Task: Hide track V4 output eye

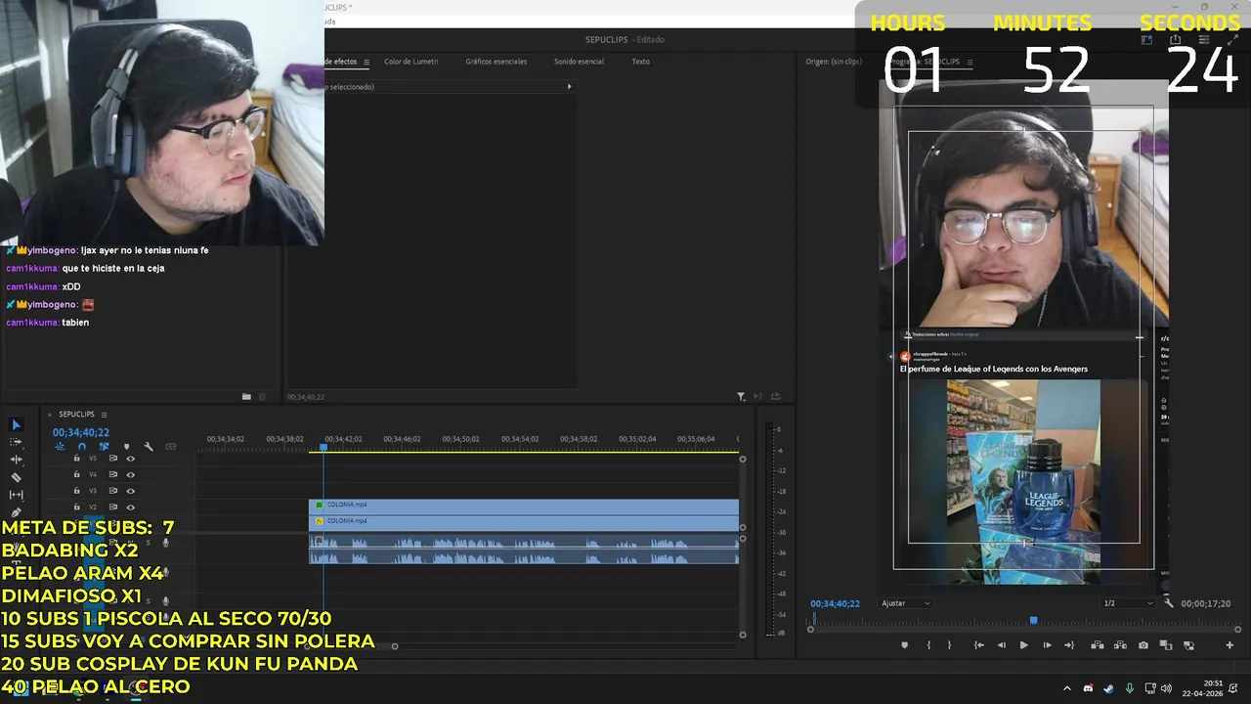Action: pos(130,474)
